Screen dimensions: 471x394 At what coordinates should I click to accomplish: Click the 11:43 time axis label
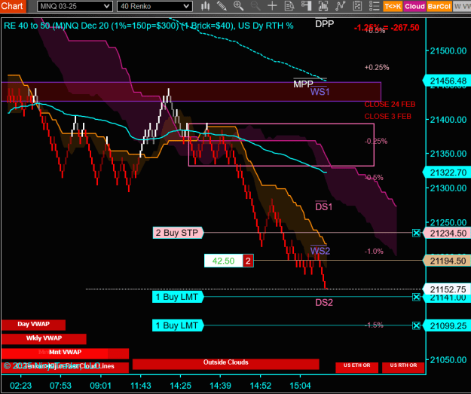click(141, 386)
